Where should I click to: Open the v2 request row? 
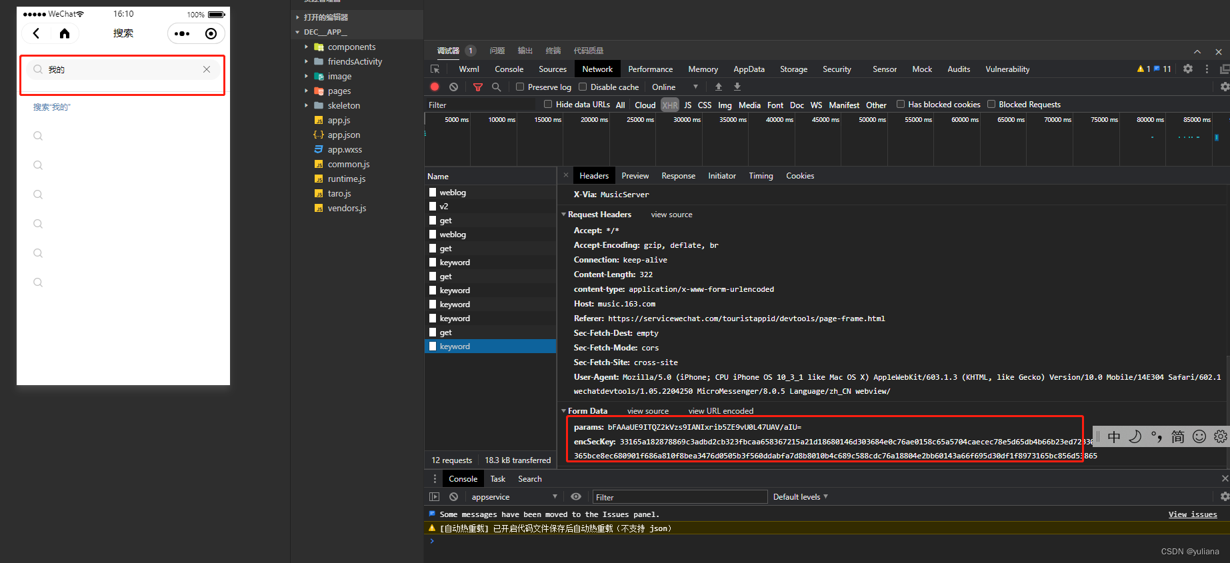tap(490, 207)
